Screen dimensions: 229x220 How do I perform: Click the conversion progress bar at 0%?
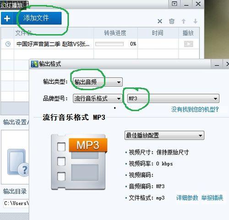point(109,44)
